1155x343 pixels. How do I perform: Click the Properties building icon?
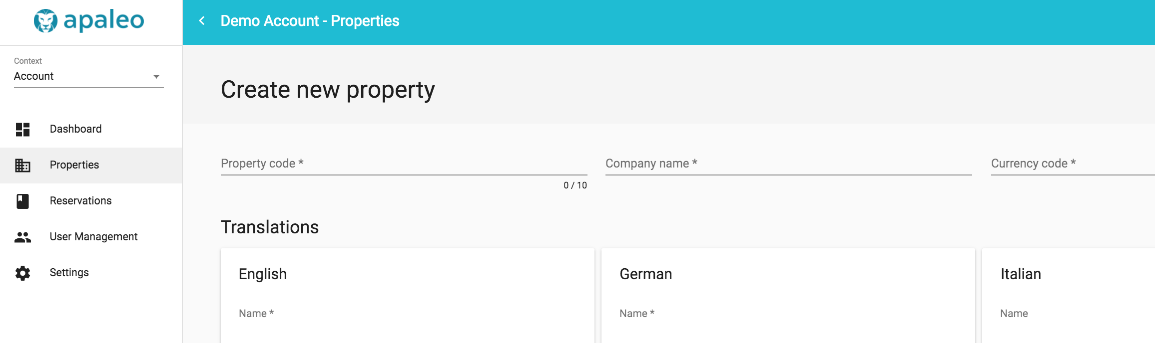[22, 165]
